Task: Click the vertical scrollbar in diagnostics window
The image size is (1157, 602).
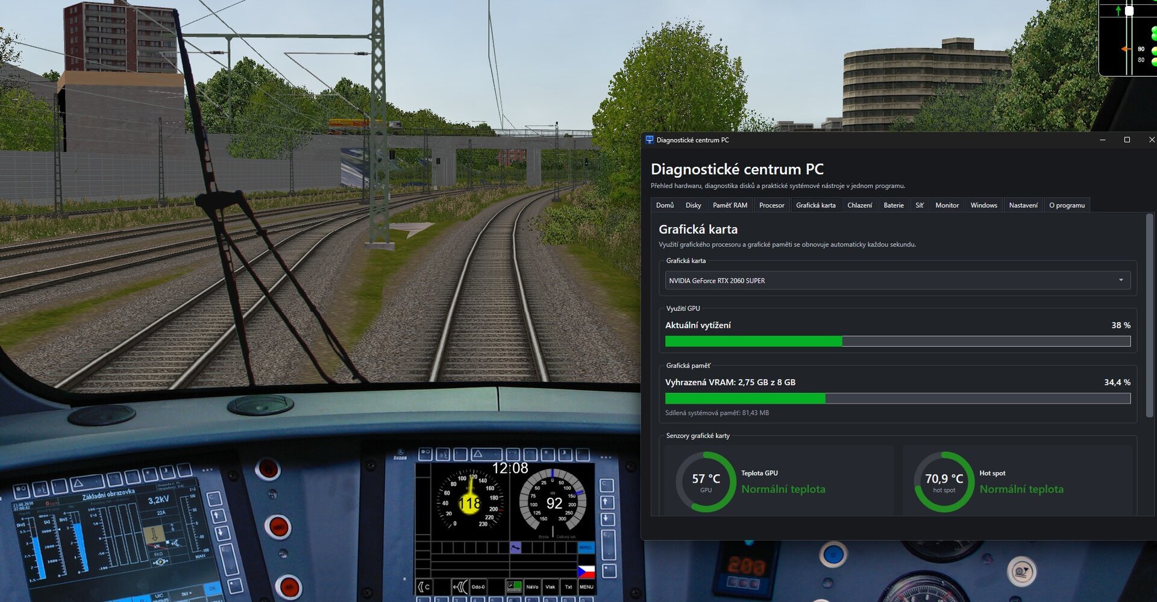Action: (1149, 315)
